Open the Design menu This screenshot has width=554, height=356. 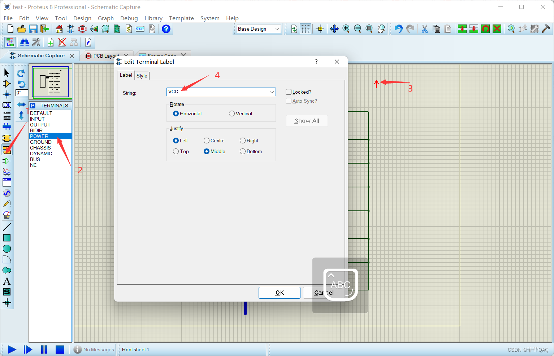pyautogui.click(x=82, y=18)
